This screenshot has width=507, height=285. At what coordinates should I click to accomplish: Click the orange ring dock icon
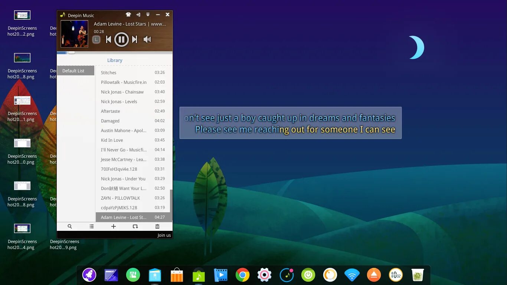(x=330, y=275)
